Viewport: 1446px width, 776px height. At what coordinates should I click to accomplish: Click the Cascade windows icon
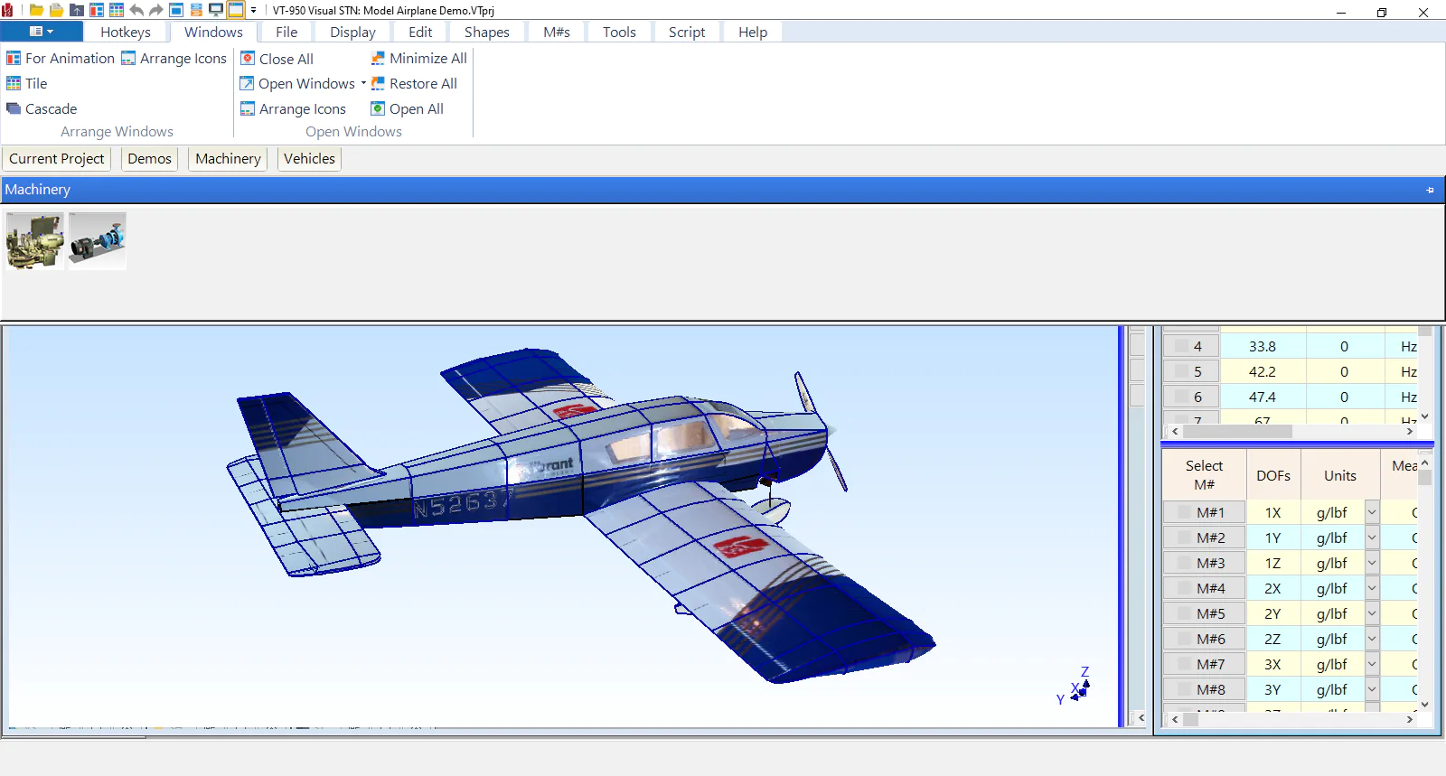[x=14, y=108]
